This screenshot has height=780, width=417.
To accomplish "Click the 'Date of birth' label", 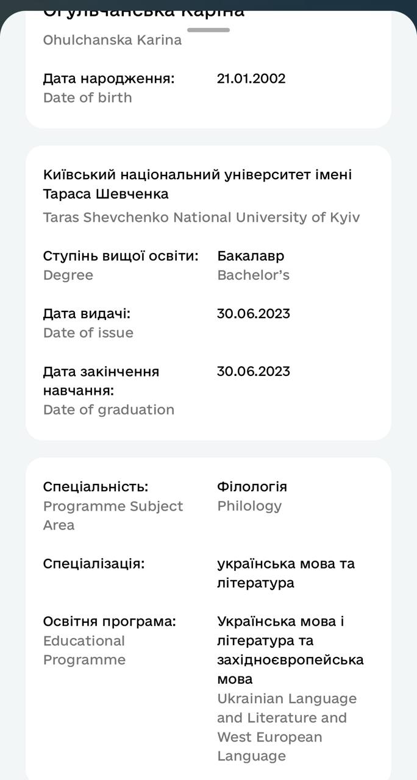I will [x=87, y=97].
